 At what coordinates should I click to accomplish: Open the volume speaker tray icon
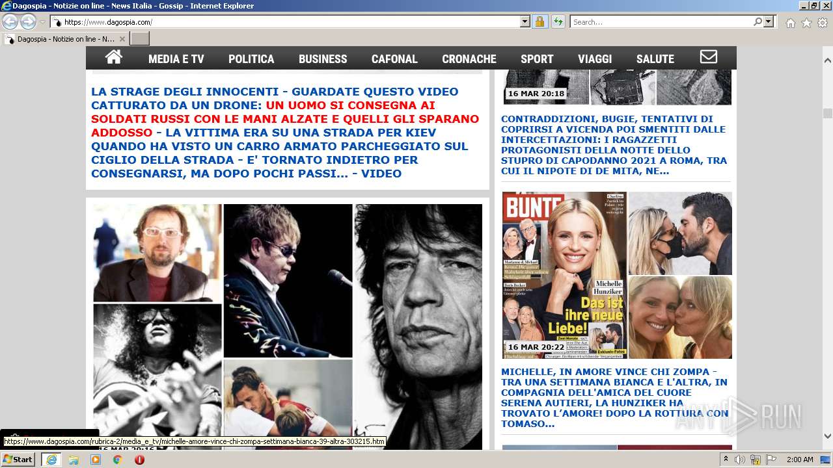coord(740,460)
